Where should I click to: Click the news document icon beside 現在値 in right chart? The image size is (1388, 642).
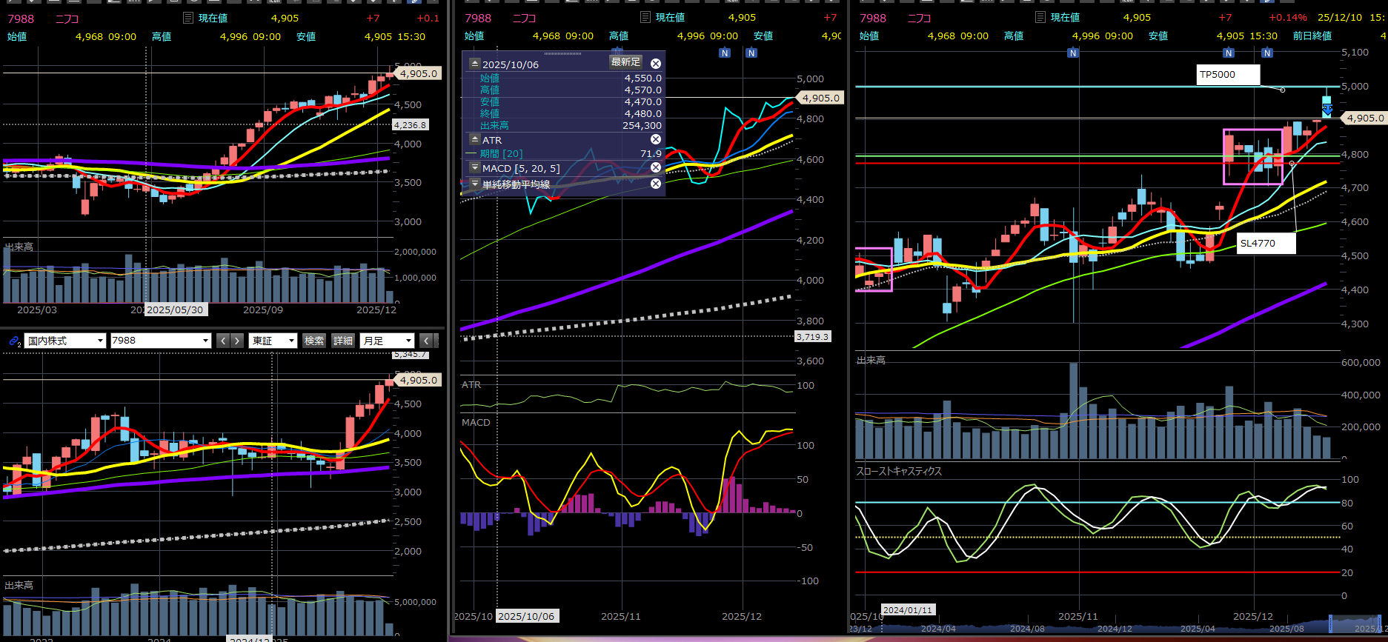click(1040, 17)
